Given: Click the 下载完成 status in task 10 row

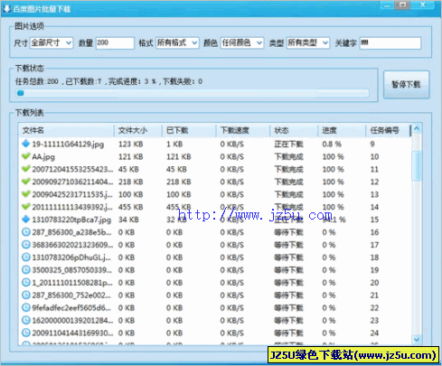Looking at the screenshot, I should (x=288, y=156).
